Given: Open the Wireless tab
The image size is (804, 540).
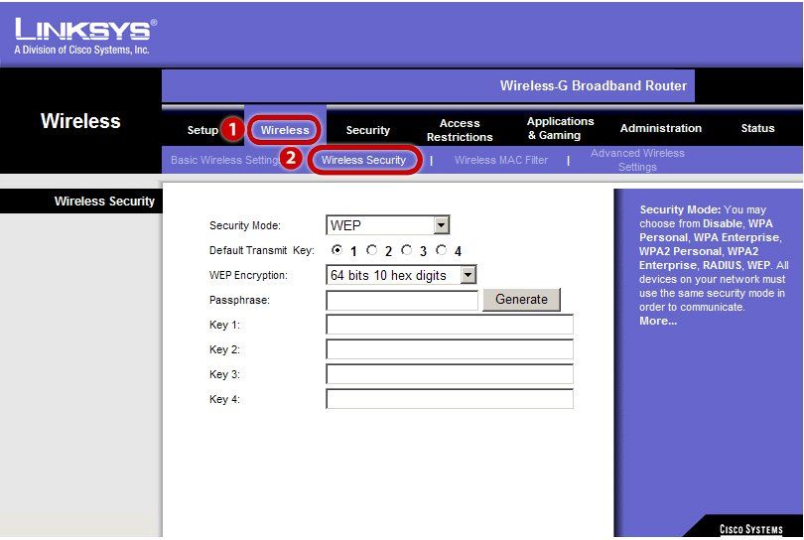Looking at the screenshot, I should pos(285,130).
